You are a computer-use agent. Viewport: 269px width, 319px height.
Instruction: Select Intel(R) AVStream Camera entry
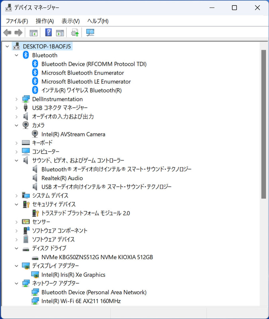73,134
